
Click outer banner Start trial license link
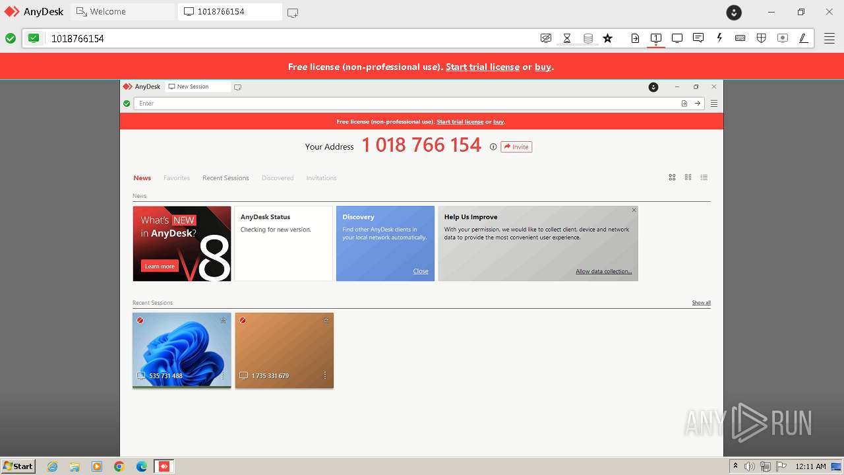coord(483,67)
